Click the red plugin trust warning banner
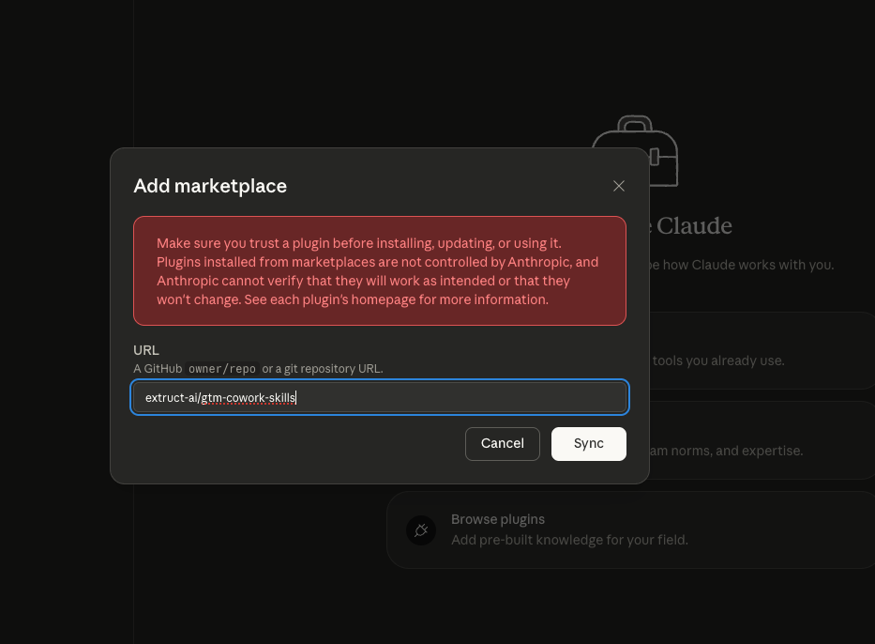Screen dimensions: 875x644 pos(380,270)
